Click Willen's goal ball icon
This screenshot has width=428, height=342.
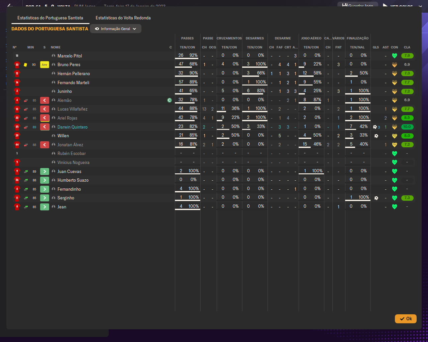coord(376,136)
